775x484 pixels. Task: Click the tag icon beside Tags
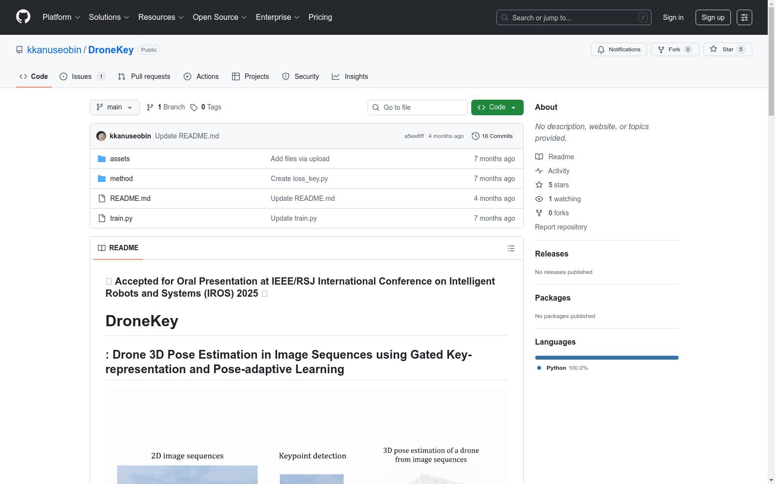194,107
